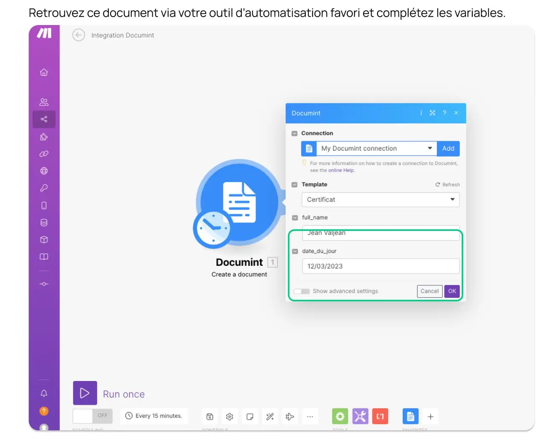The width and height of the screenshot is (546, 440).
Task: Click the module number 1 badge
Action: (x=273, y=262)
